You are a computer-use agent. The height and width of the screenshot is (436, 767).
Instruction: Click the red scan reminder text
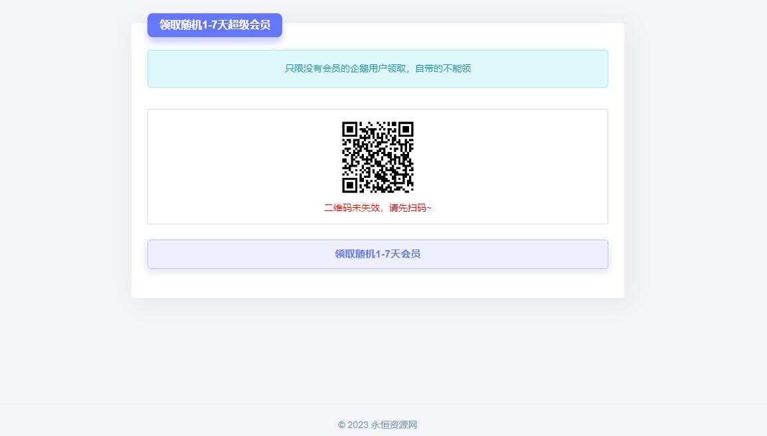pyautogui.click(x=377, y=208)
